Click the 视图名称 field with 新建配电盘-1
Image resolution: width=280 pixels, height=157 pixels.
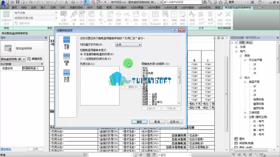33,68
